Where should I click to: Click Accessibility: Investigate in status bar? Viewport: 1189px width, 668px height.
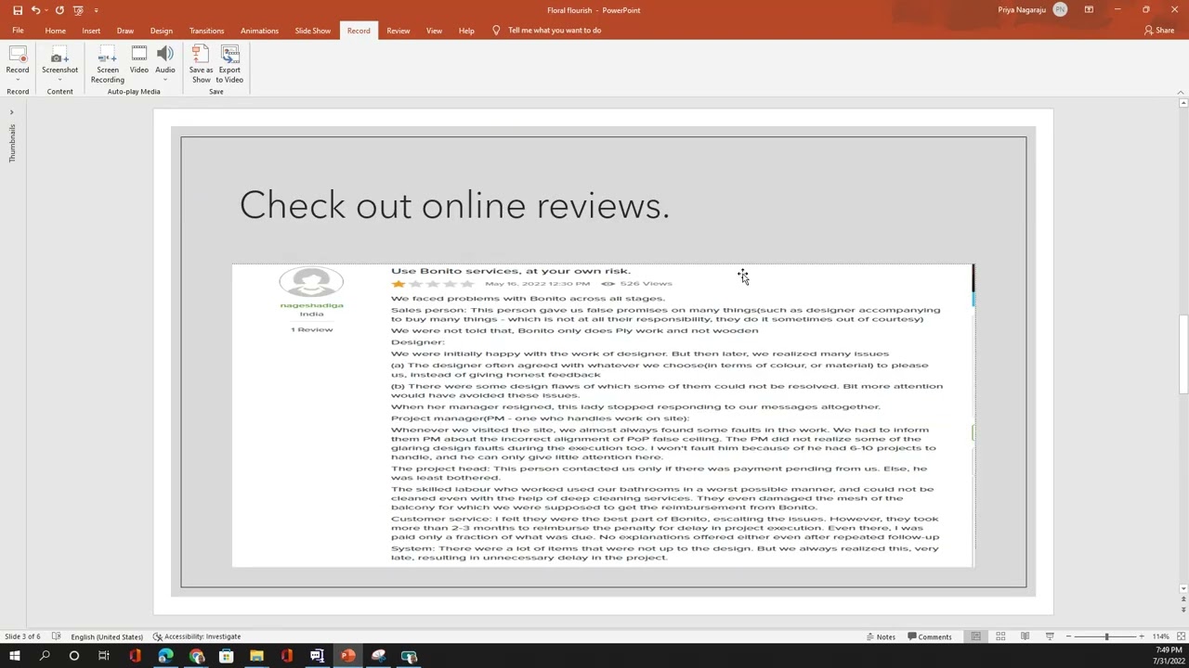(197, 636)
